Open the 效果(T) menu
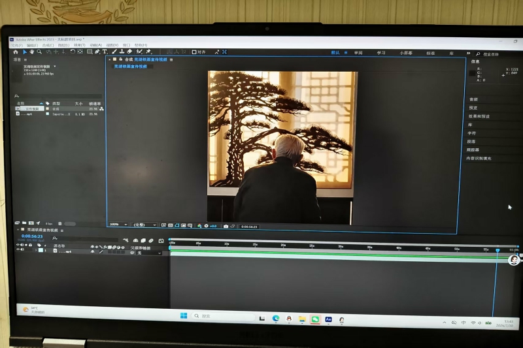523x348 pixels. point(79,45)
